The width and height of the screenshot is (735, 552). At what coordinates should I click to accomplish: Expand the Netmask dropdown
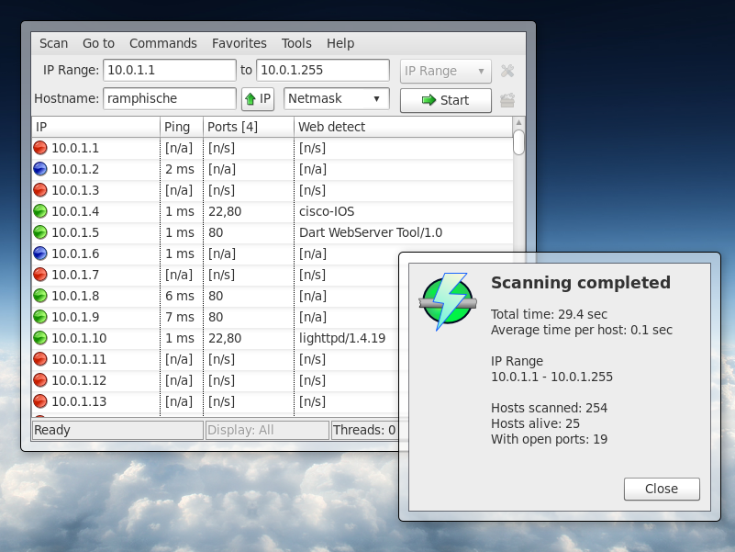point(337,98)
